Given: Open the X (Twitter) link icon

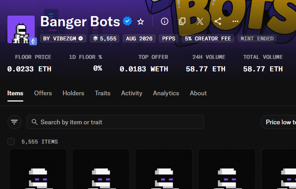Looking at the screenshot, I should [x=200, y=21].
